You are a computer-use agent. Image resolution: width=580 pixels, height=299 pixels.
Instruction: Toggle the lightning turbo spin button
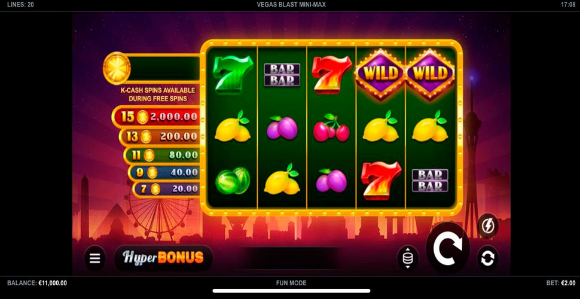[x=487, y=225]
